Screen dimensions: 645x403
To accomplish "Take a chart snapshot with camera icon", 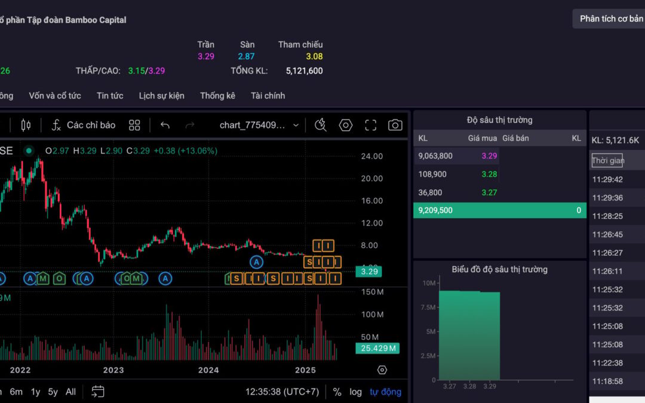I will click(x=395, y=125).
